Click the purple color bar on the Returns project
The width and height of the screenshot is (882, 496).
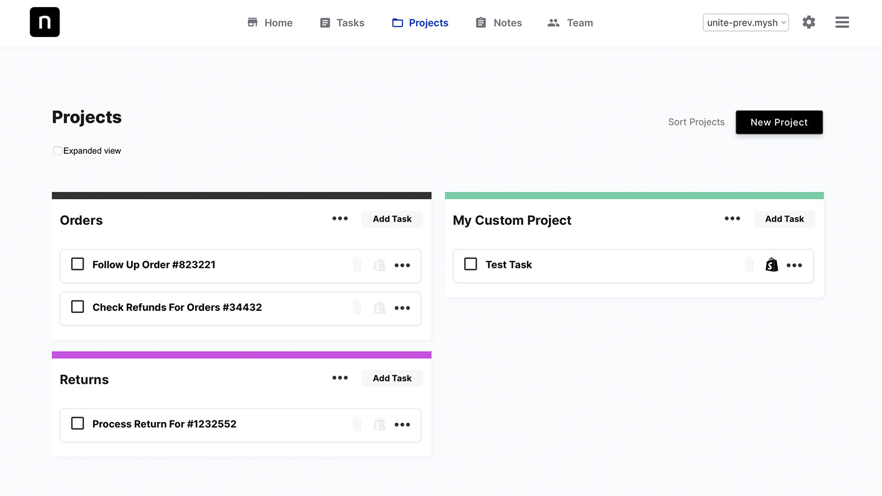(241, 354)
